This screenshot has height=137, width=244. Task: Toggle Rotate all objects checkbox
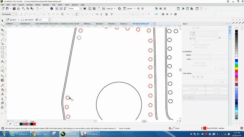point(193,47)
